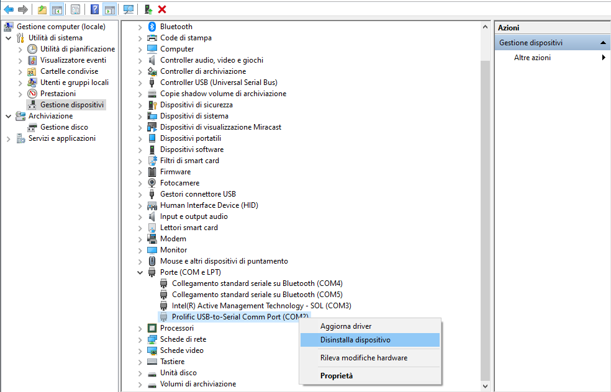Click the Filtri di smart card icon
Image resolution: width=611 pixels, height=392 pixels.
[x=152, y=161]
